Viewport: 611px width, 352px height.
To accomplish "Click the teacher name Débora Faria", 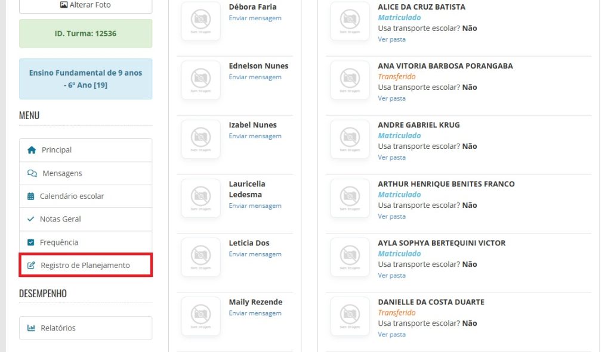I will coord(252,7).
